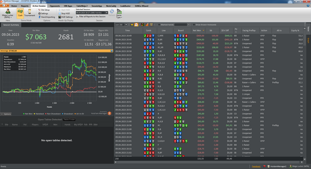Viewport: 311px width, 169px height.
Task: Switch to the Home tab
Action: (14, 6)
